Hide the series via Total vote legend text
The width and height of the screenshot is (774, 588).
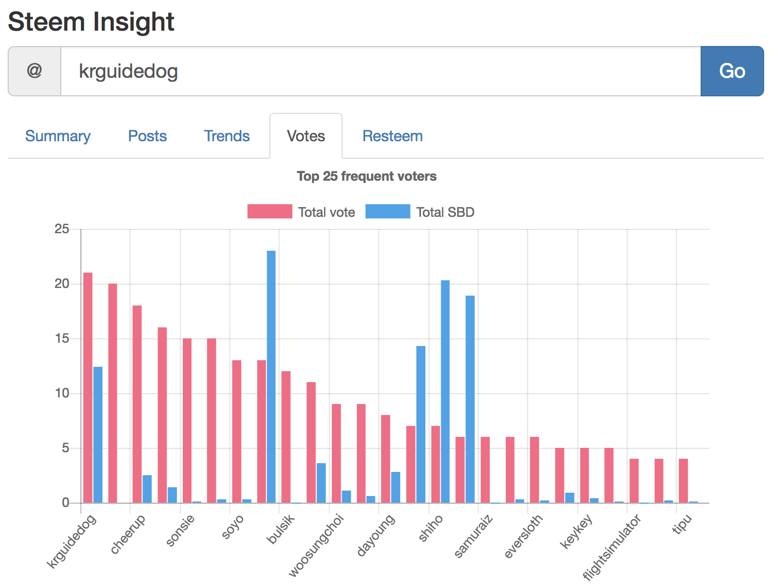pos(326,212)
